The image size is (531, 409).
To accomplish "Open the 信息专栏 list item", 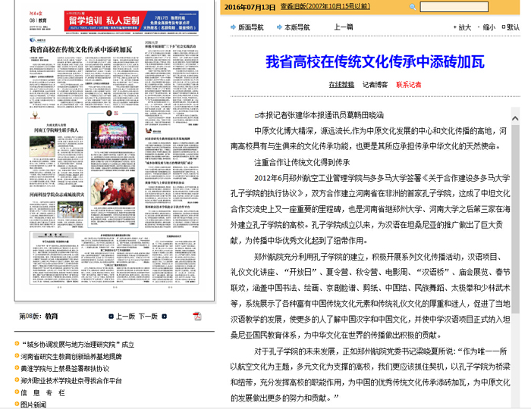I will click(42, 393).
